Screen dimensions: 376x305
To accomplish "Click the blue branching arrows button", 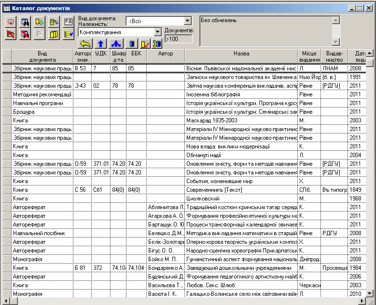I will click(x=116, y=44).
